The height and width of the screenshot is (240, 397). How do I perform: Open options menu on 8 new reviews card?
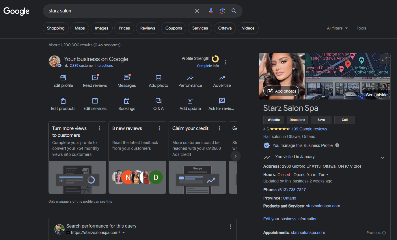[x=159, y=128]
